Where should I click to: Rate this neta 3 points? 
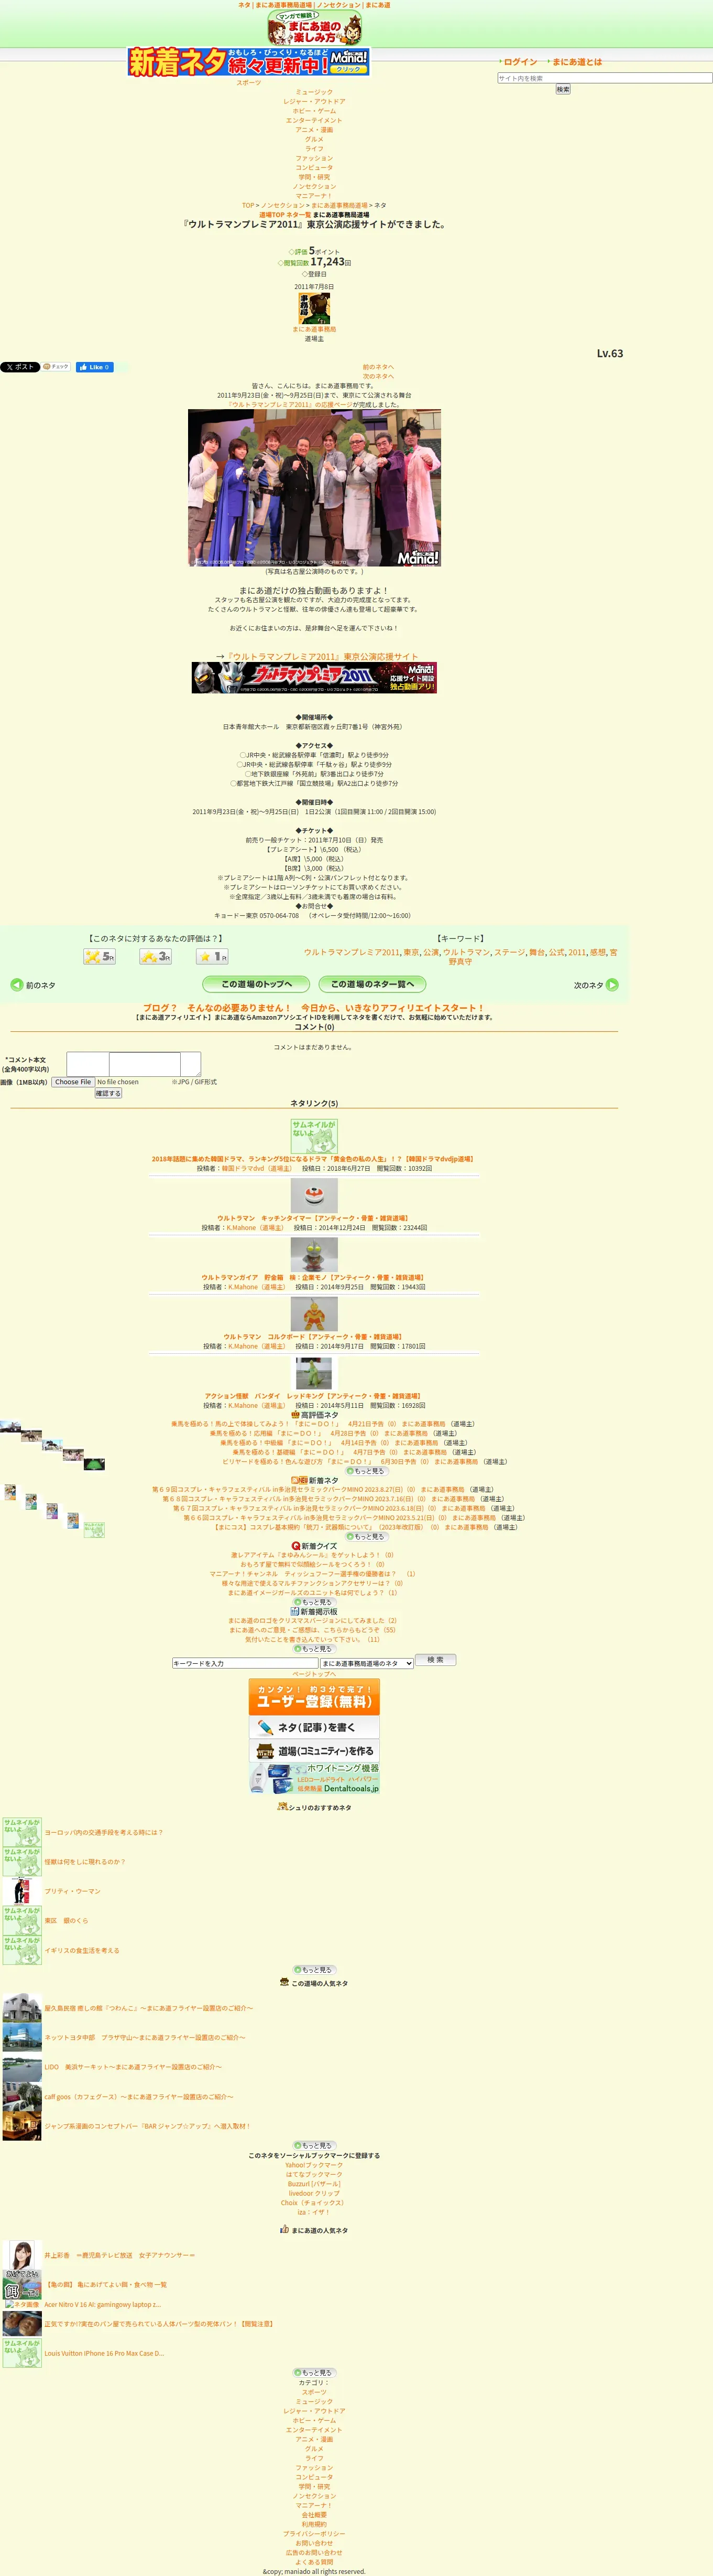155,957
